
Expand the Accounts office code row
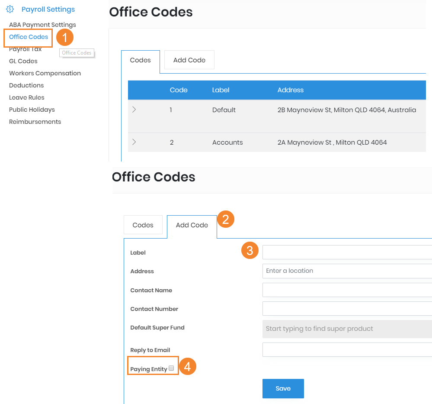coord(134,142)
